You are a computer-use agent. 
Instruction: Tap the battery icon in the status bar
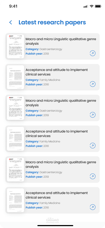coord(98,6)
